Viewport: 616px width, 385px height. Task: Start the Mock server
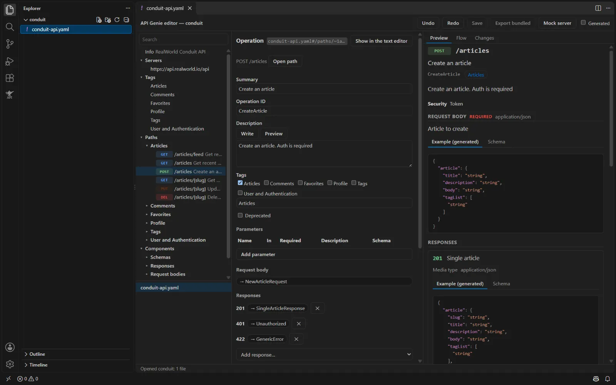[557, 23]
